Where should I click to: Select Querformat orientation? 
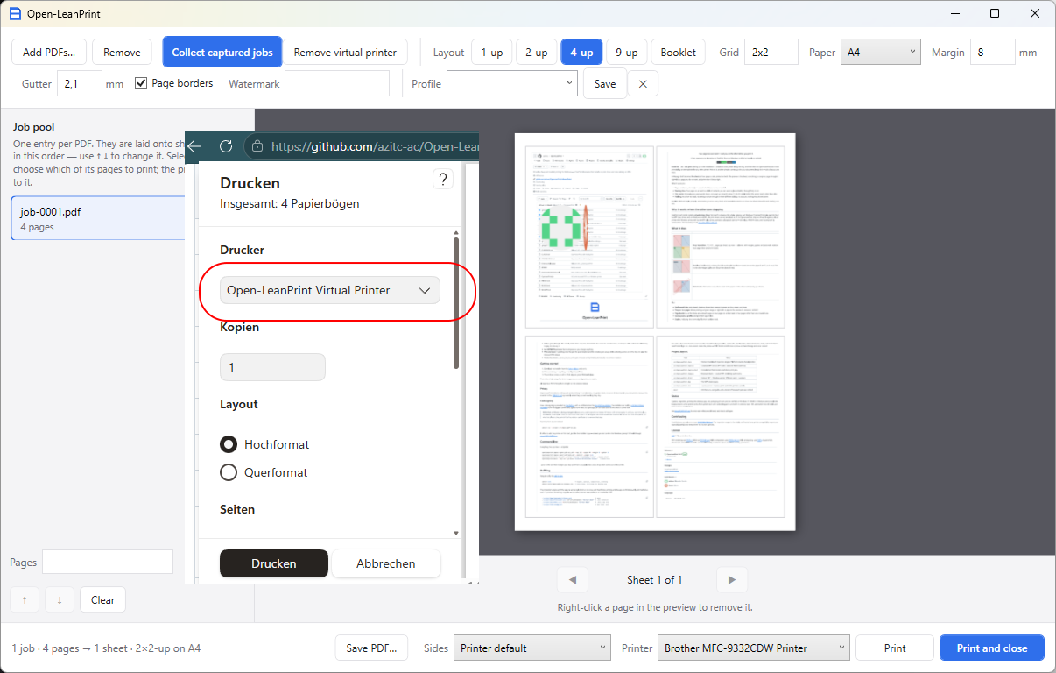click(x=229, y=472)
